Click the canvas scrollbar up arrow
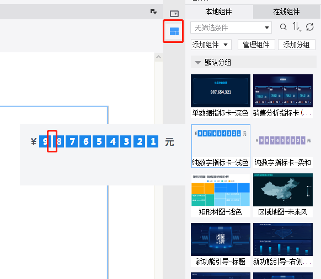This screenshot has height=279, width=321. pos(158,57)
